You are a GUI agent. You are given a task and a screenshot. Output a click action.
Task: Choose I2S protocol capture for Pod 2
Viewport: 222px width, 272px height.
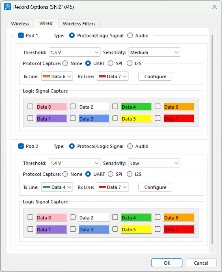coord(130,174)
